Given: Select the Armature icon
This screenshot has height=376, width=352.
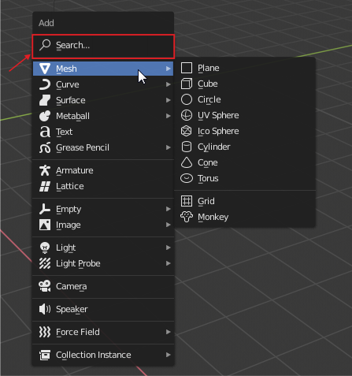Looking at the screenshot, I should 45,170.
